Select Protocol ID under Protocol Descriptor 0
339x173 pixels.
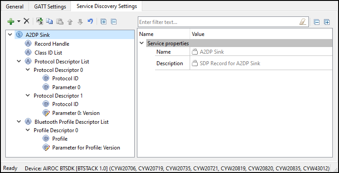[65, 79]
